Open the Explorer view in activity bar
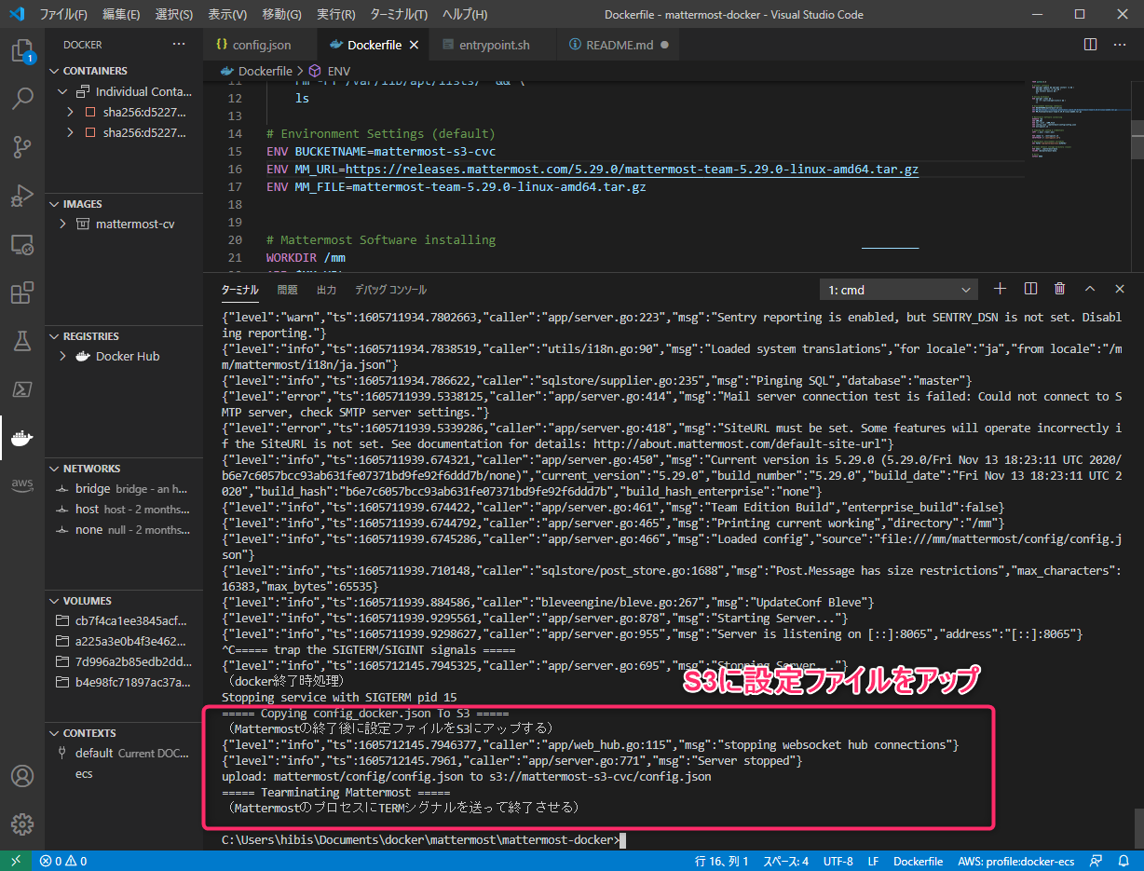 [x=22, y=50]
